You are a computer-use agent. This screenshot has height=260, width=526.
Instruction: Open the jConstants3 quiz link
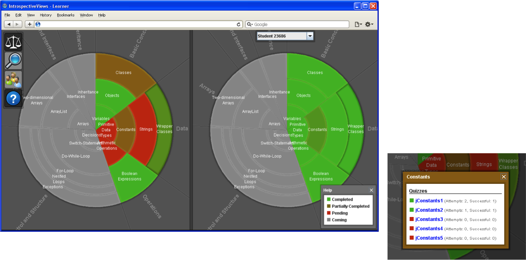[429, 219]
